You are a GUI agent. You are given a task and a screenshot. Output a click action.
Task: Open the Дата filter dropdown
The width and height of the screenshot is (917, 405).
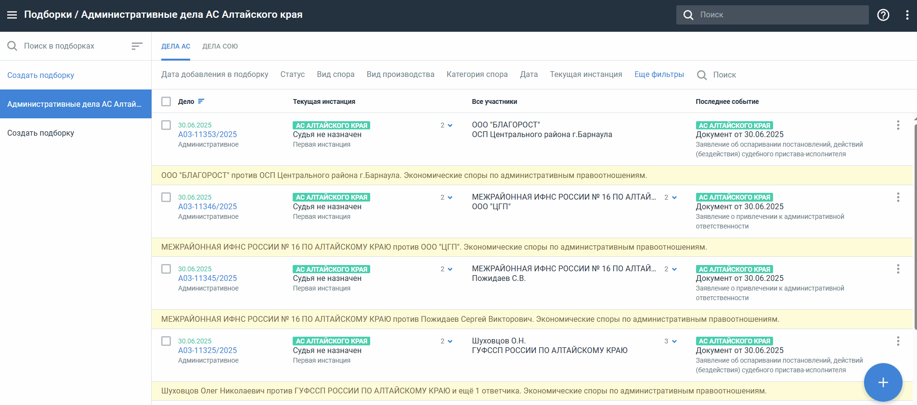[529, 75]
